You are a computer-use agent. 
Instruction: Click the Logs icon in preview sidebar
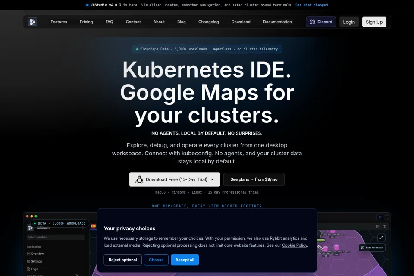coord(28,269)
